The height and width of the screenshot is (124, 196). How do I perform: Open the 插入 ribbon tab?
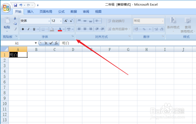click(x=30, y=12)
